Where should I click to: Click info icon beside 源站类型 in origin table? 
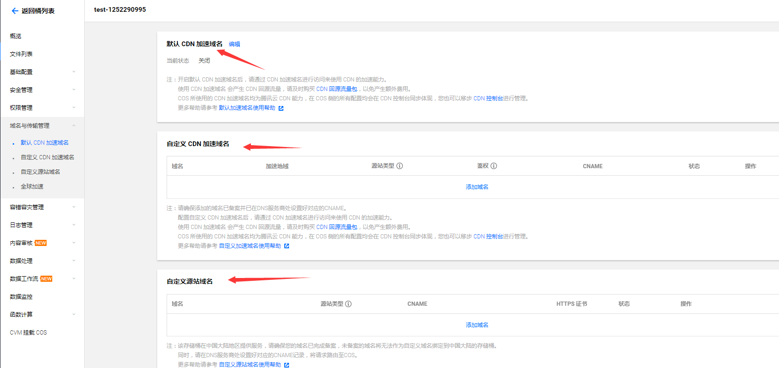(348, 304)
